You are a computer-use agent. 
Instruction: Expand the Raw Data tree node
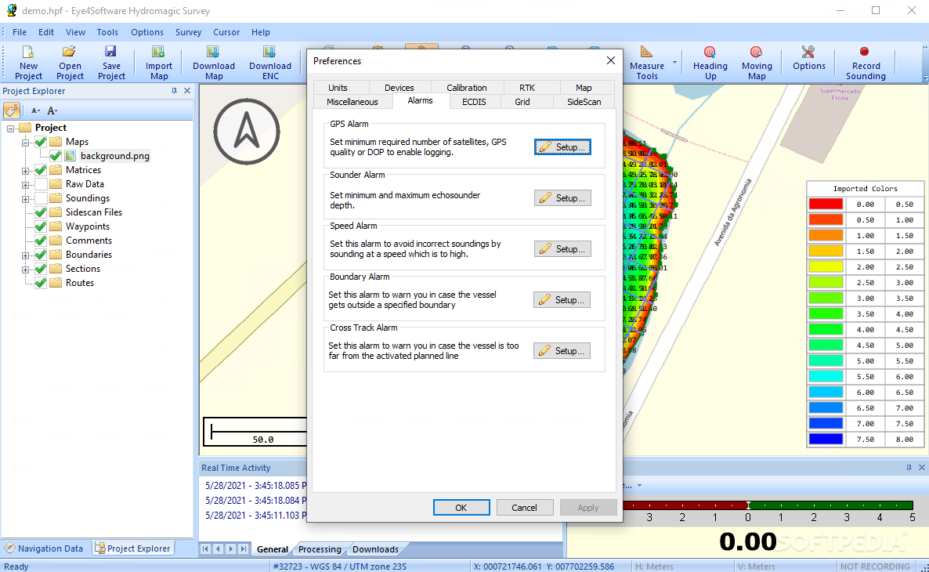(26, 185)
